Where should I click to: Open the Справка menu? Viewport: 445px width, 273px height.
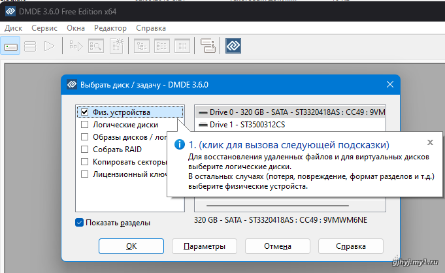(151, 28)
